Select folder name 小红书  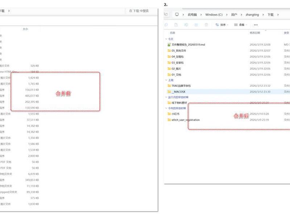point(175,114)
